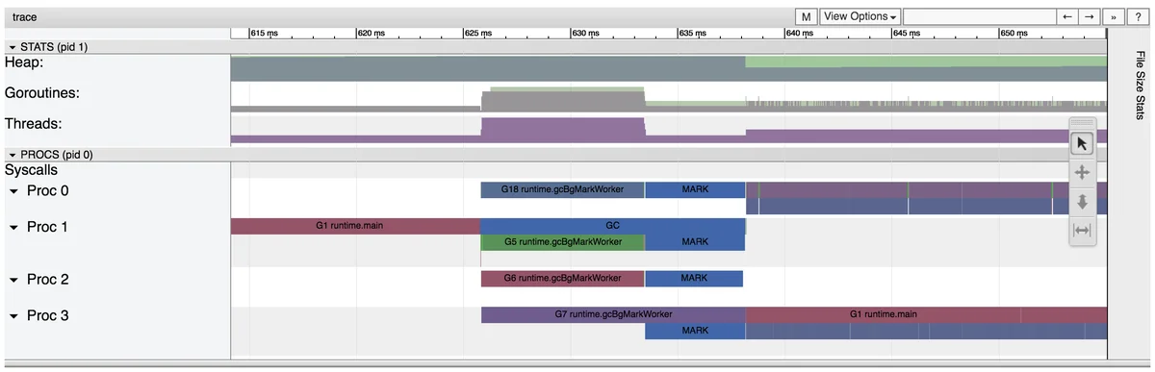Choose the zoom tool with down arrow

click(1082, 202)
